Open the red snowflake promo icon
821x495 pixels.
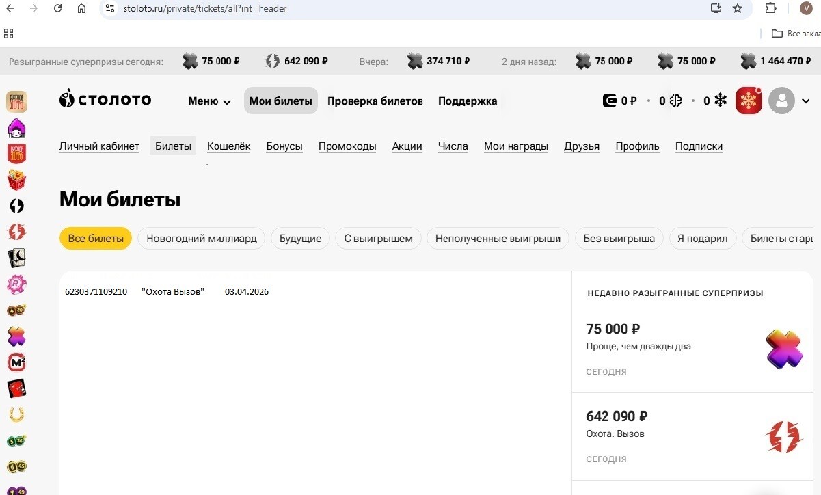point(749,101)
